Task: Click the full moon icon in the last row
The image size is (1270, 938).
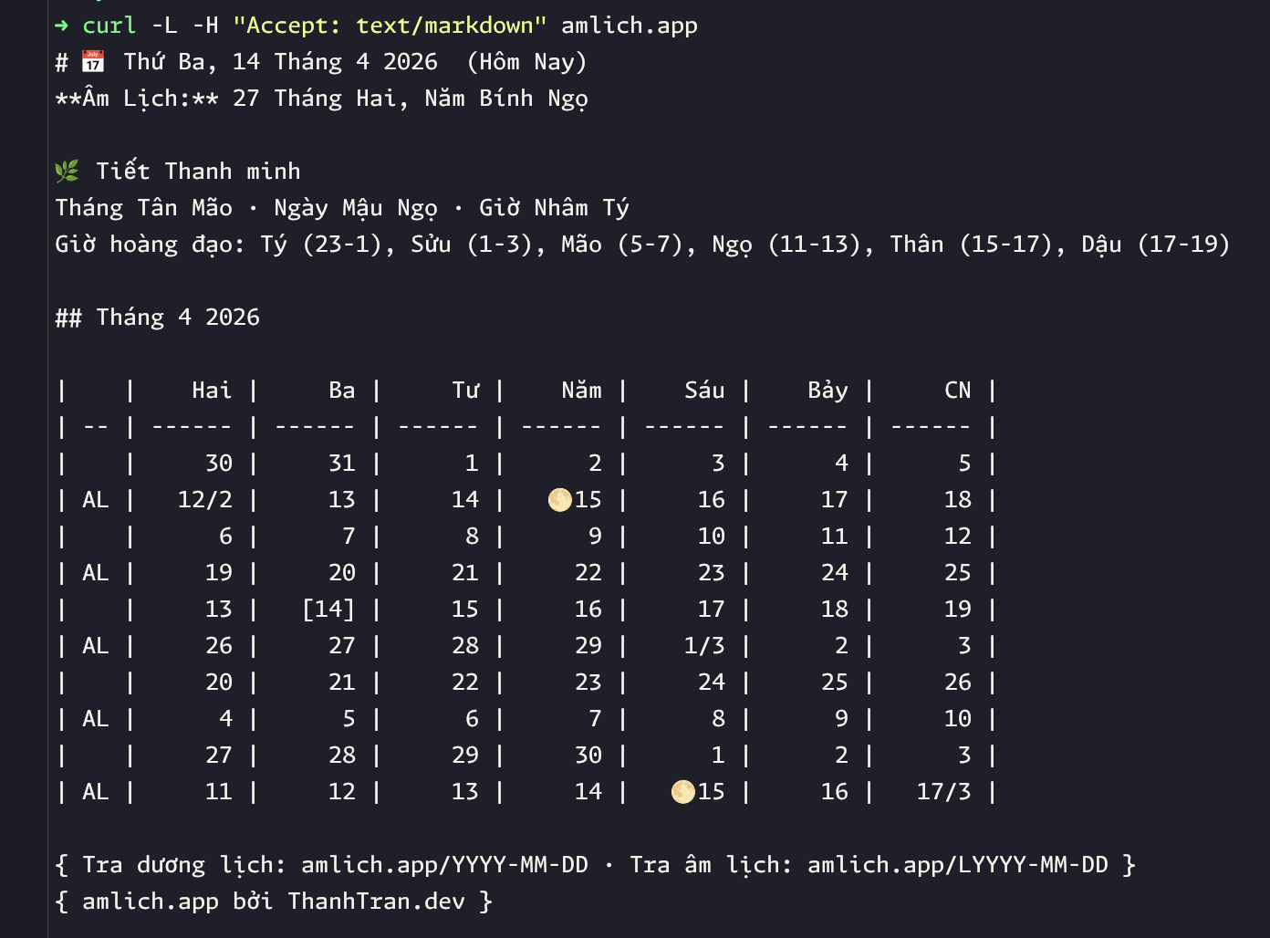Action: click(682, 792)
